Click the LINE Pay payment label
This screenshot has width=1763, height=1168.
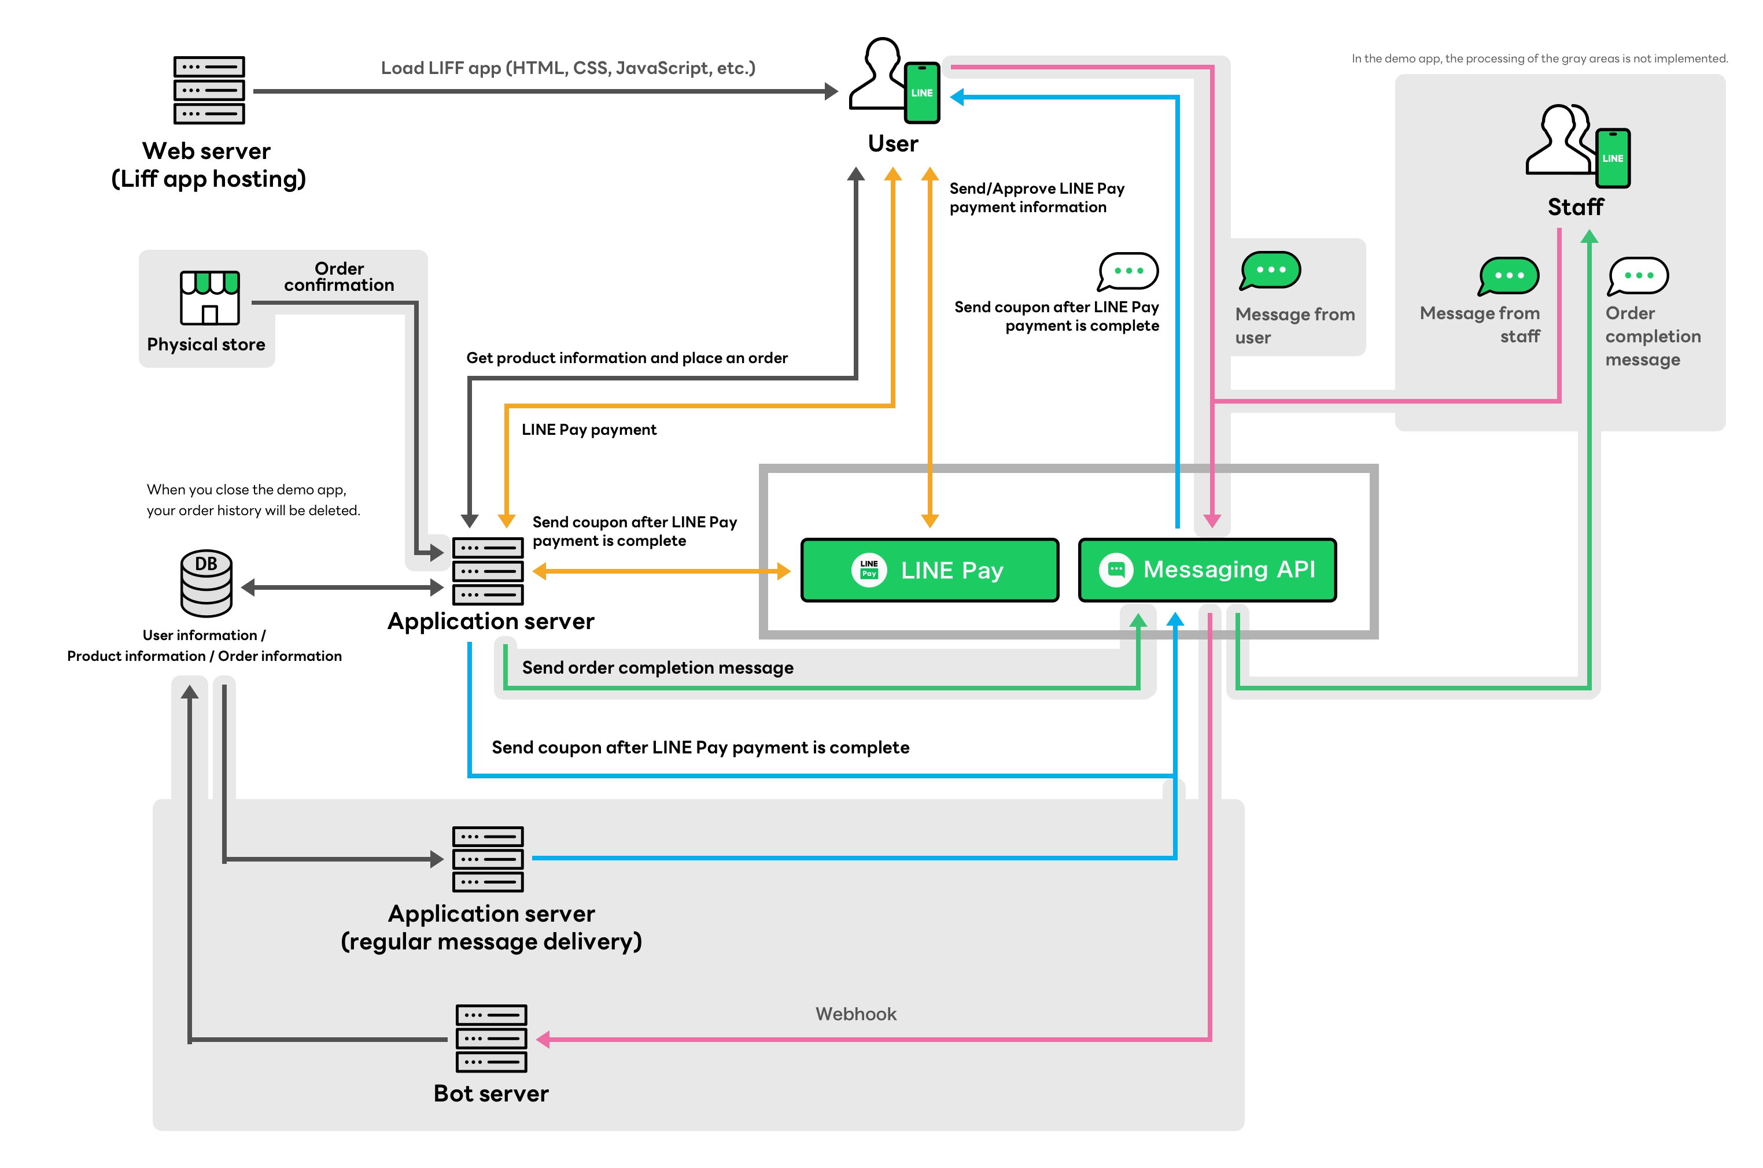(589, 430)
